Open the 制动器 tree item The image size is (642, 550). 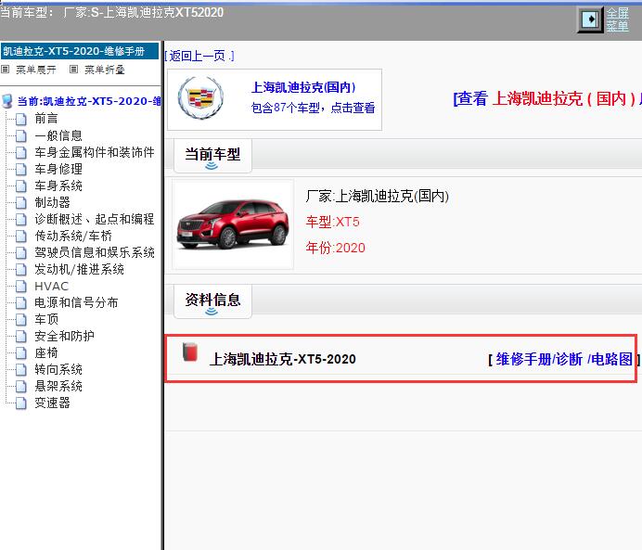(52, 202)
